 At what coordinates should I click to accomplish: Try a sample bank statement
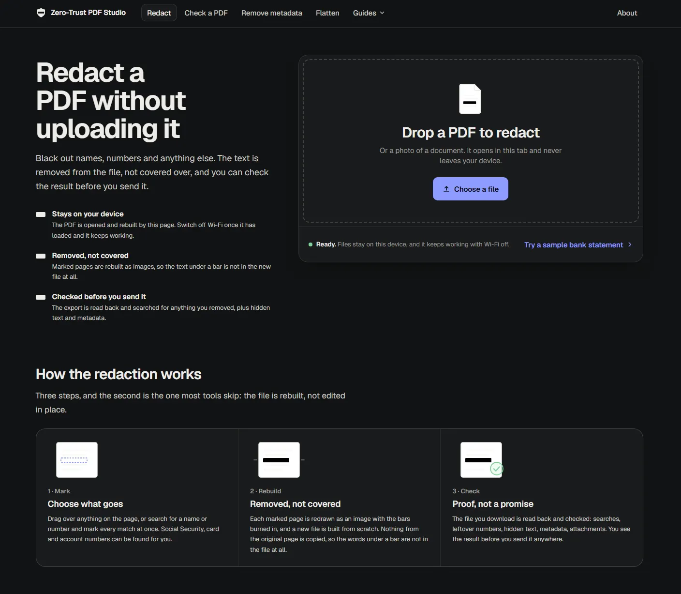(578, 245)
